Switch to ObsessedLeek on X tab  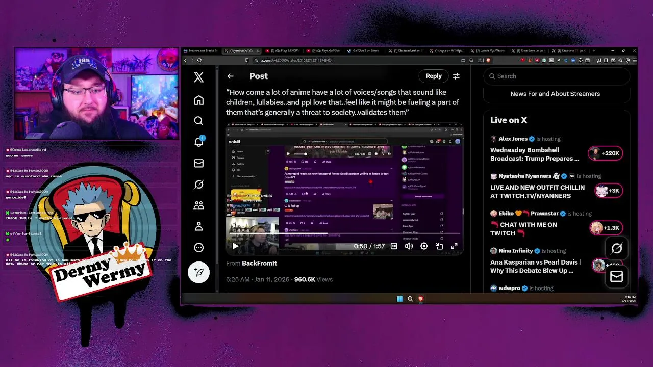click(405, 50)
